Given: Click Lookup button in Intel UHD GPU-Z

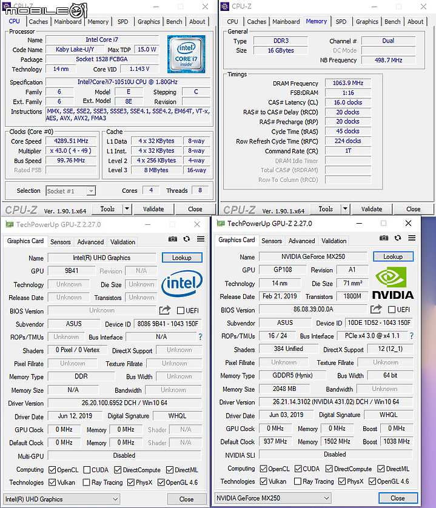Looking at the screenshot, I should [x=182, y=258].
